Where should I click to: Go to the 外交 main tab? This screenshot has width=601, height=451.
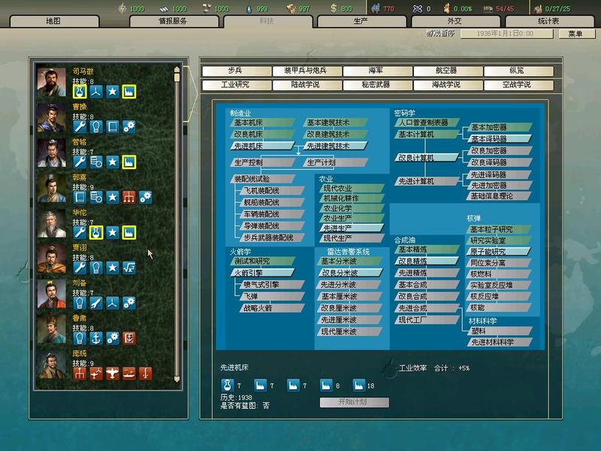[x=455, y=22]
